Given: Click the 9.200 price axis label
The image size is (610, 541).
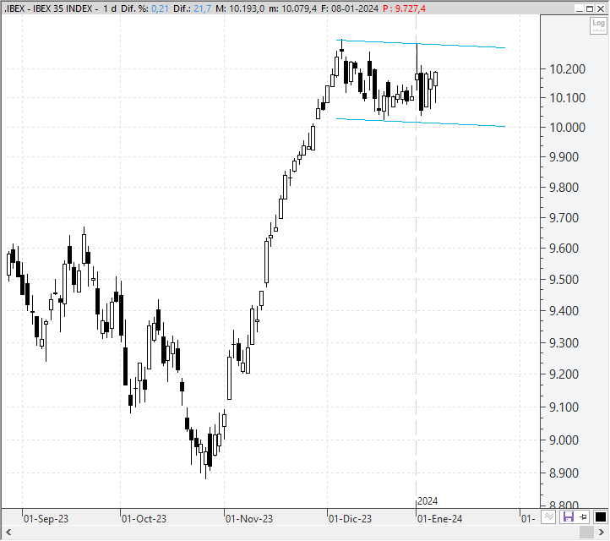Looking at the screenshot, I should click(564, 374).
